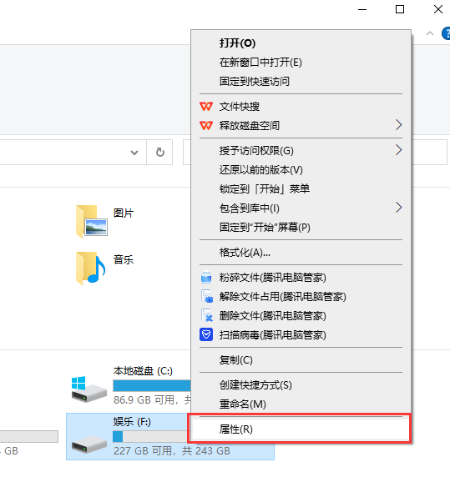Image resolution: width=450 pixels, height=487 pixels.
Task: Expand the 授予访问权限(G) submenu arrow
Action: point(399,150)
